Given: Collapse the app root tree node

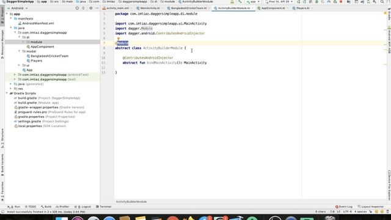Looking at the screenshot, I should coord(7,14).
